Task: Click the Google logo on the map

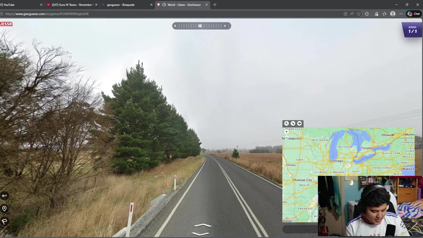Action: click(x=291, y=219)
